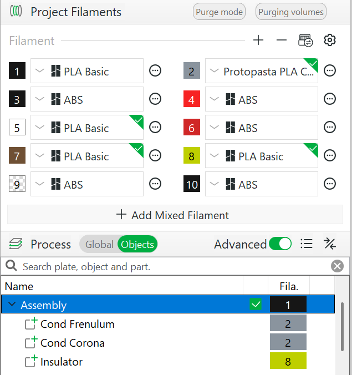Click the transparent filament 9 swatch
The height and width of the screenshot is (375, 352).
[17, 184]
